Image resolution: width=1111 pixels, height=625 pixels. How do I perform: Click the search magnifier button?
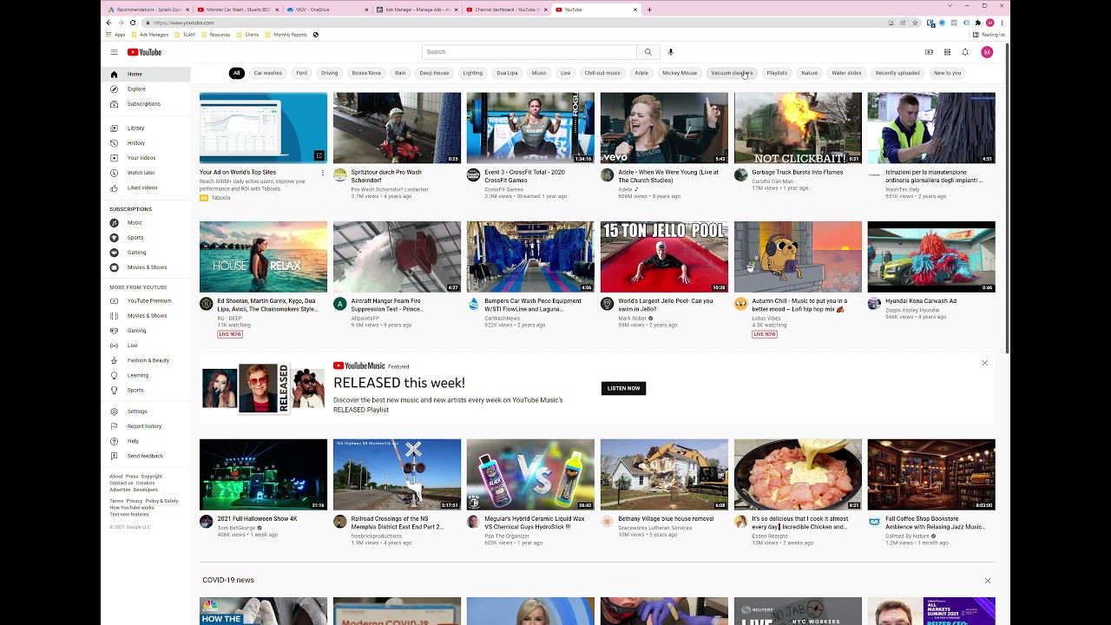(648, 52)
